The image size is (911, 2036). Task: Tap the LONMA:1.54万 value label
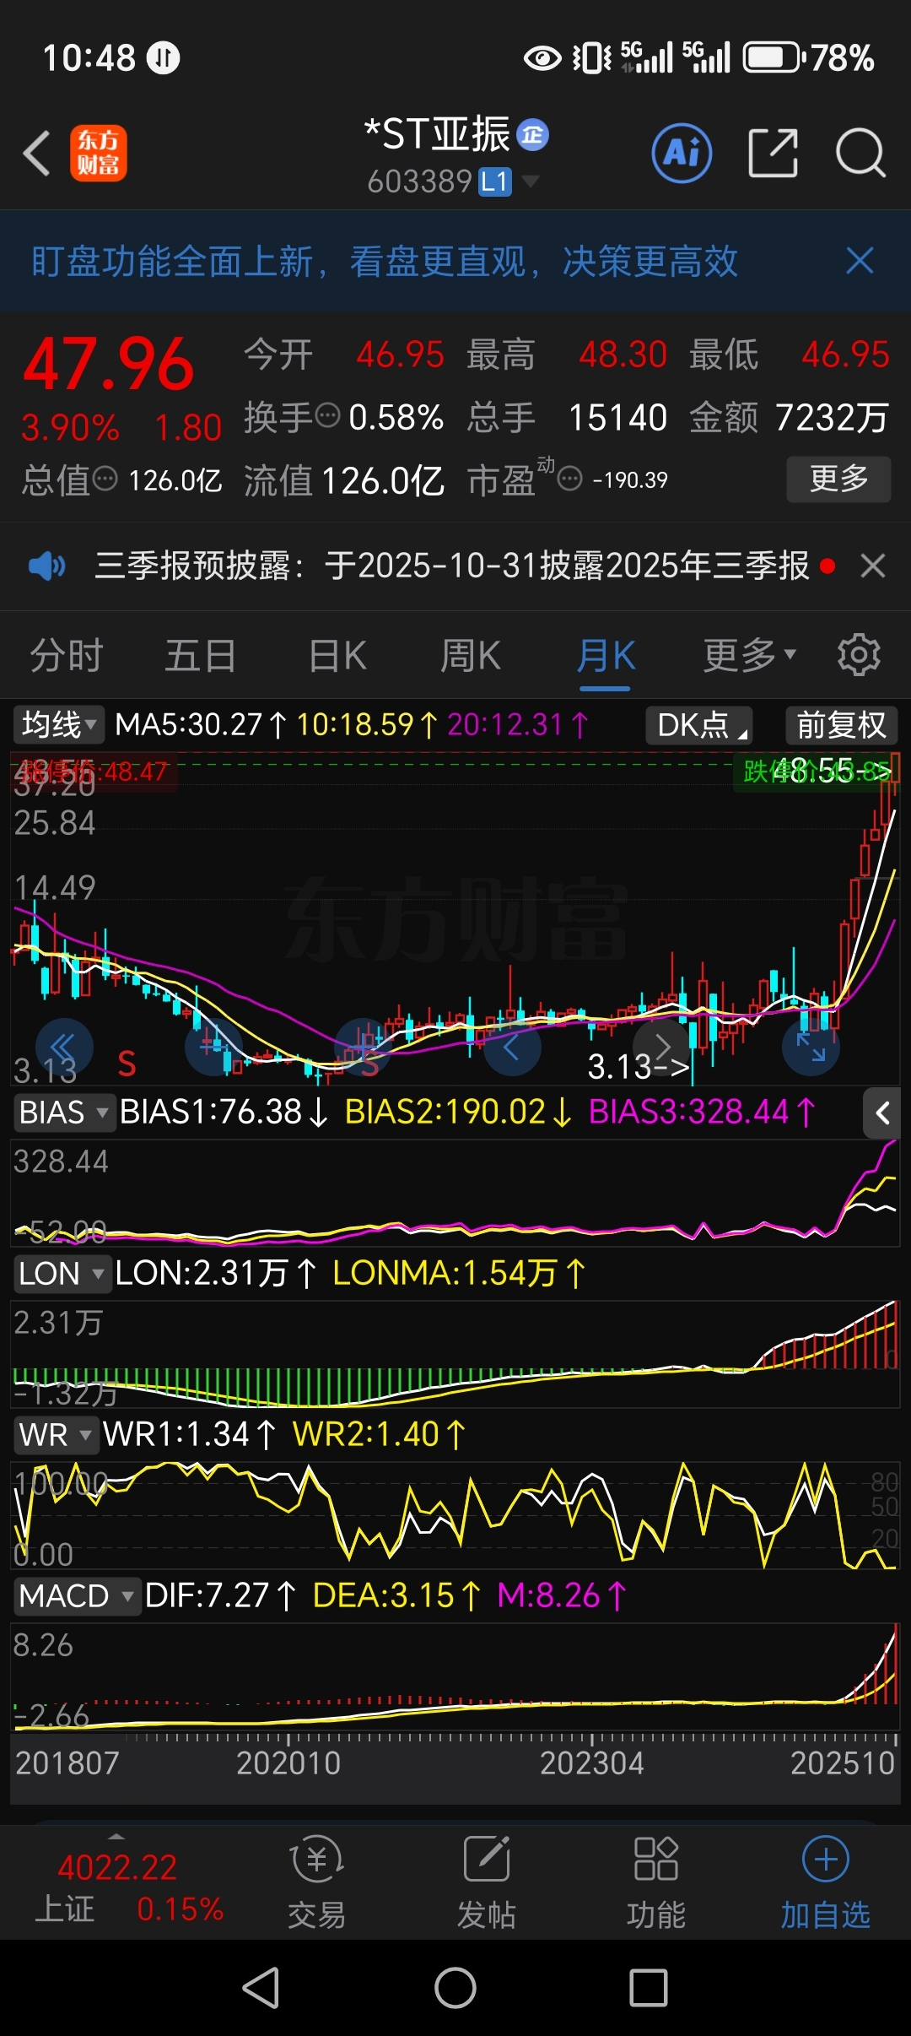pos(458,1273)
